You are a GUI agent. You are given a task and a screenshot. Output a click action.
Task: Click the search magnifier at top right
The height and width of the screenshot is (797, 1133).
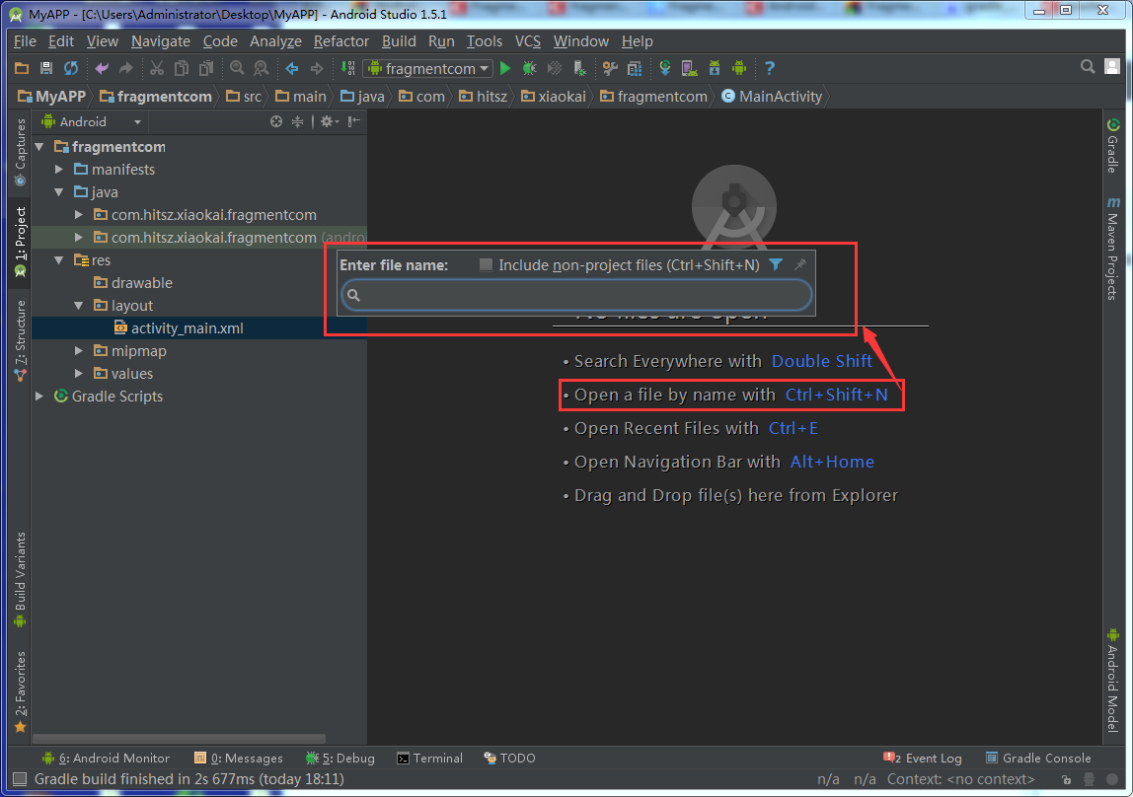tap(1088, 67)
